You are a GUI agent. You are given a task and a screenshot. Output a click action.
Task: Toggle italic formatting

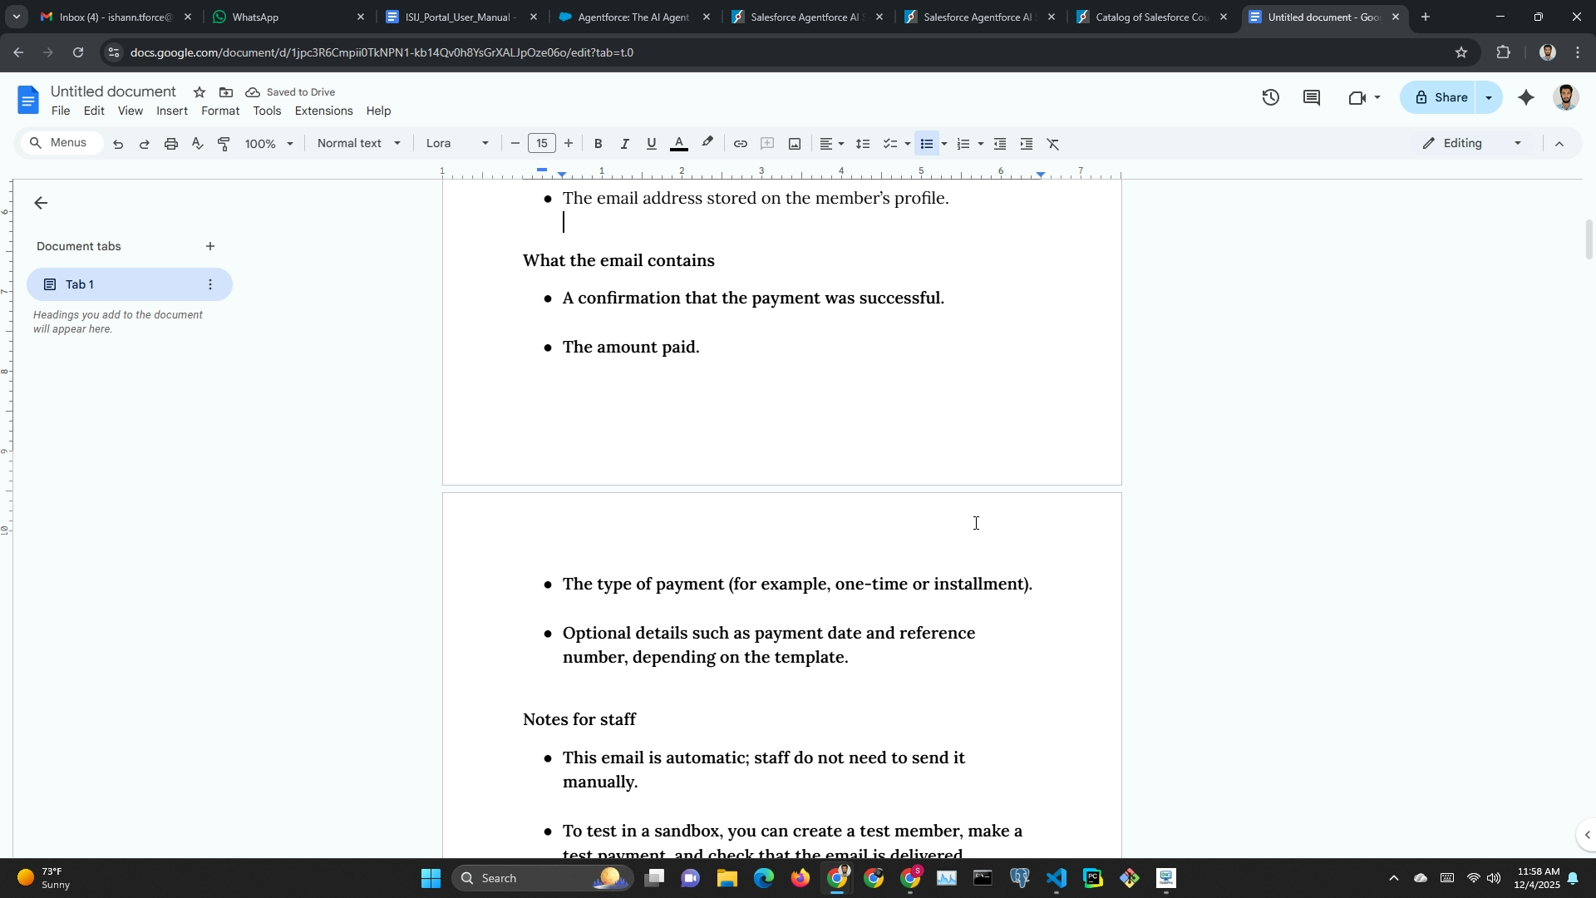click(x=624, y=144)
